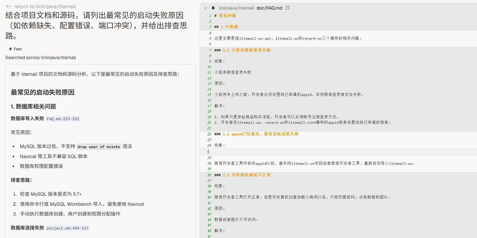Viewport: 477px width, 238px height.
Task: Click line number 7 in the code view
Action: tap(210, 50)
